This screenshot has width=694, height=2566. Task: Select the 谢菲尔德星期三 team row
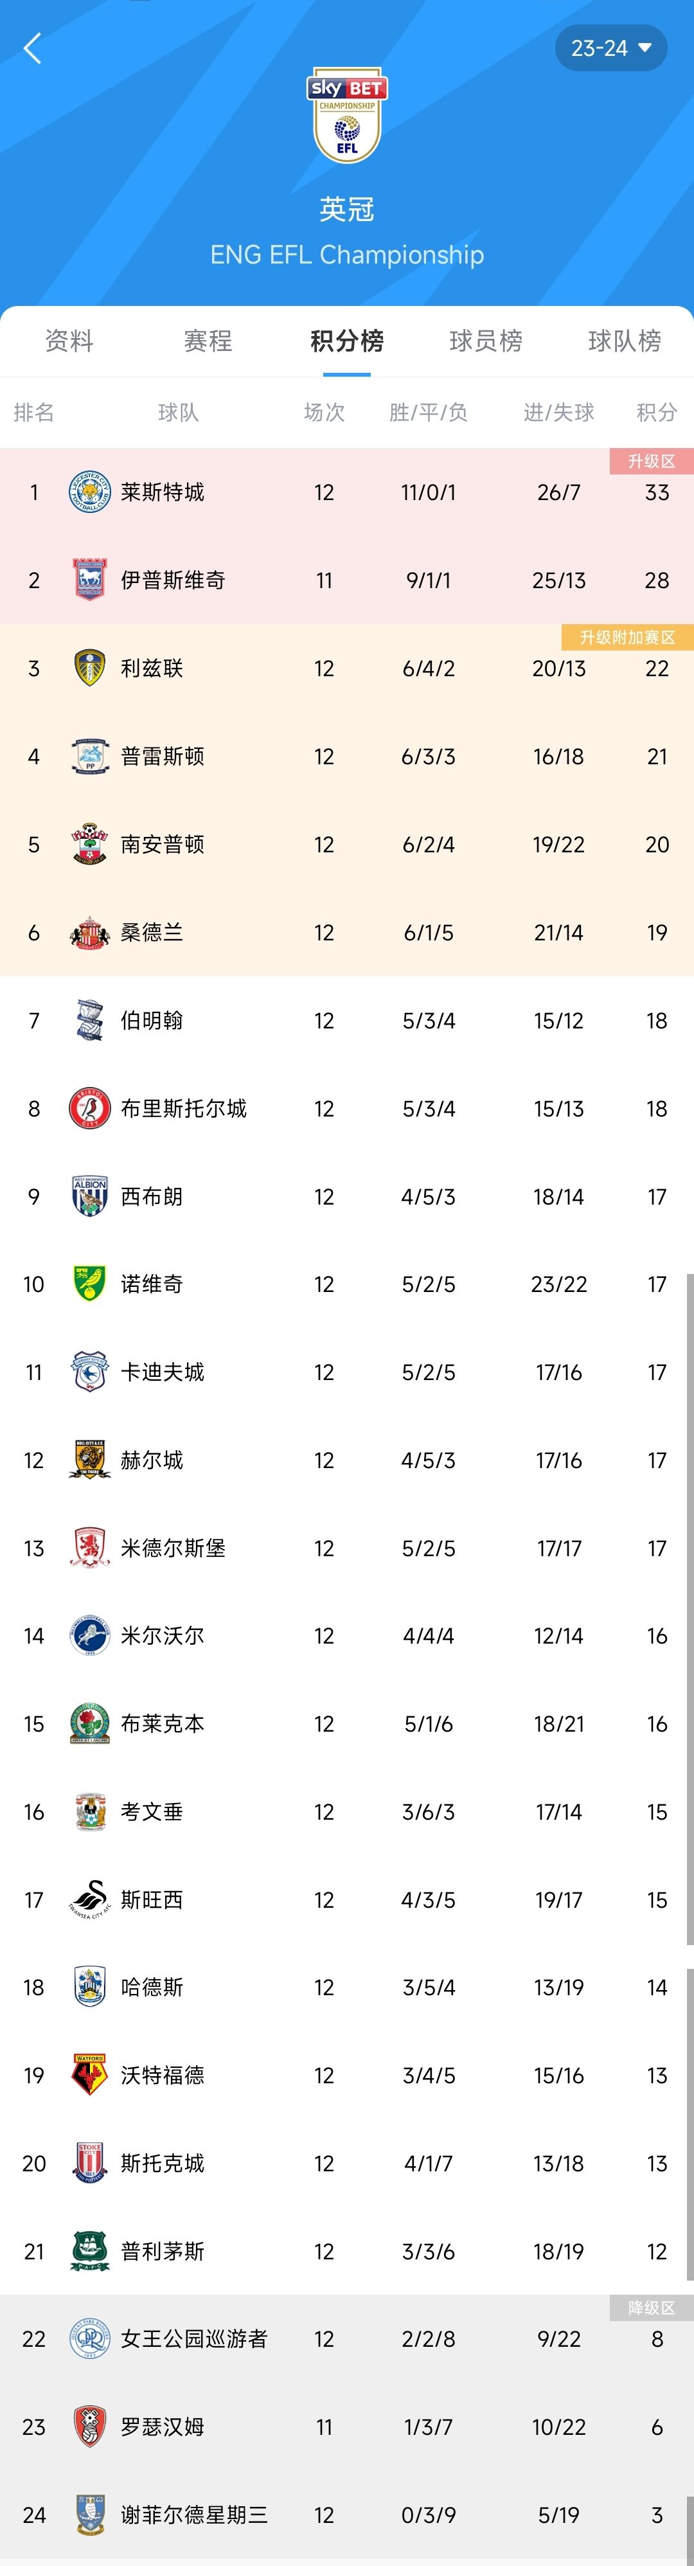[x=346, y=2514]
